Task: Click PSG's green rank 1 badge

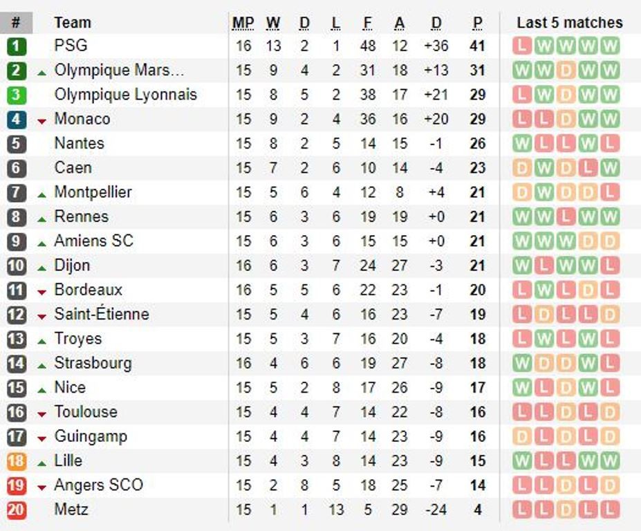Action: (17, 46)
